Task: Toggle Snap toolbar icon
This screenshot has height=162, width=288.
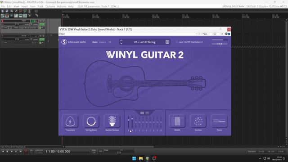Action: [x=25, y=16]
